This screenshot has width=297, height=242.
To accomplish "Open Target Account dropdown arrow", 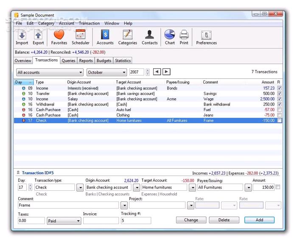I will click(x=193, y=188).
